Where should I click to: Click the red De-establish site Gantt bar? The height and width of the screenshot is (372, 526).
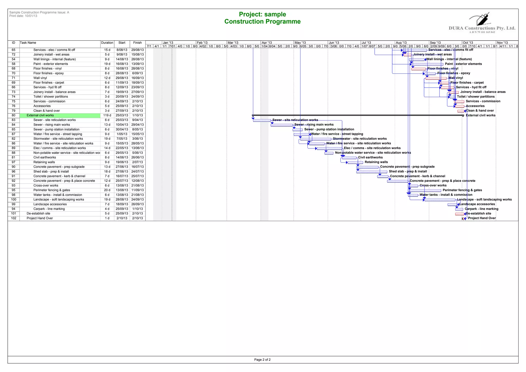coord(459,214)
